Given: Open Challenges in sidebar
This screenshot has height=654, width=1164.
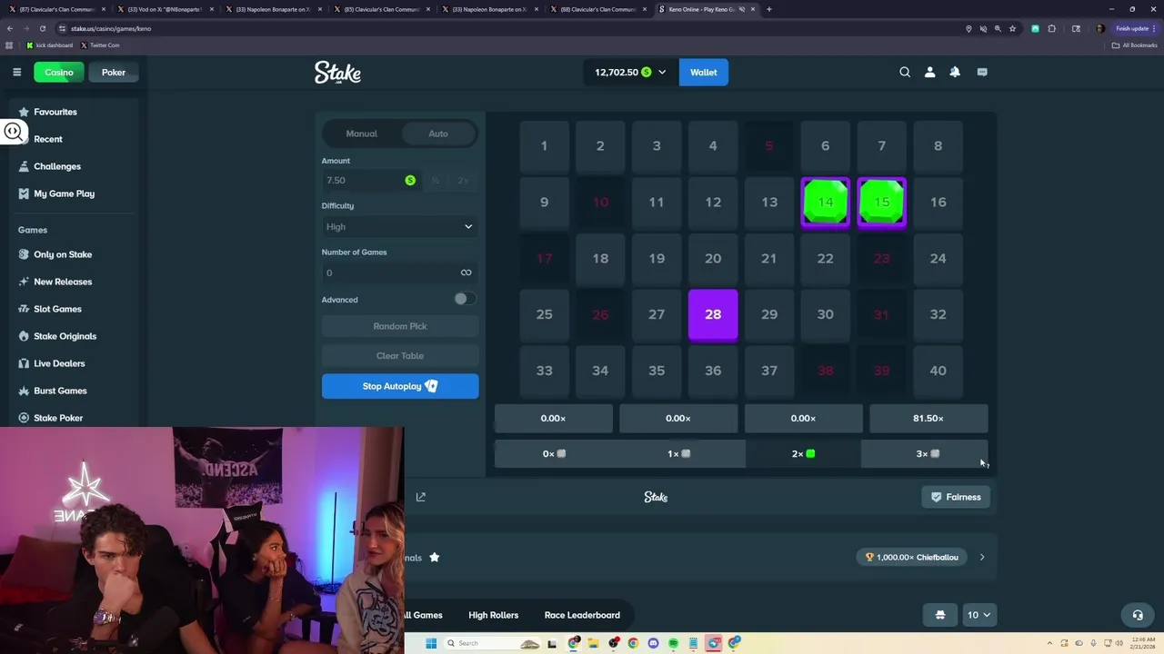Looking at the screenshot, I should (x=57, y=166).
